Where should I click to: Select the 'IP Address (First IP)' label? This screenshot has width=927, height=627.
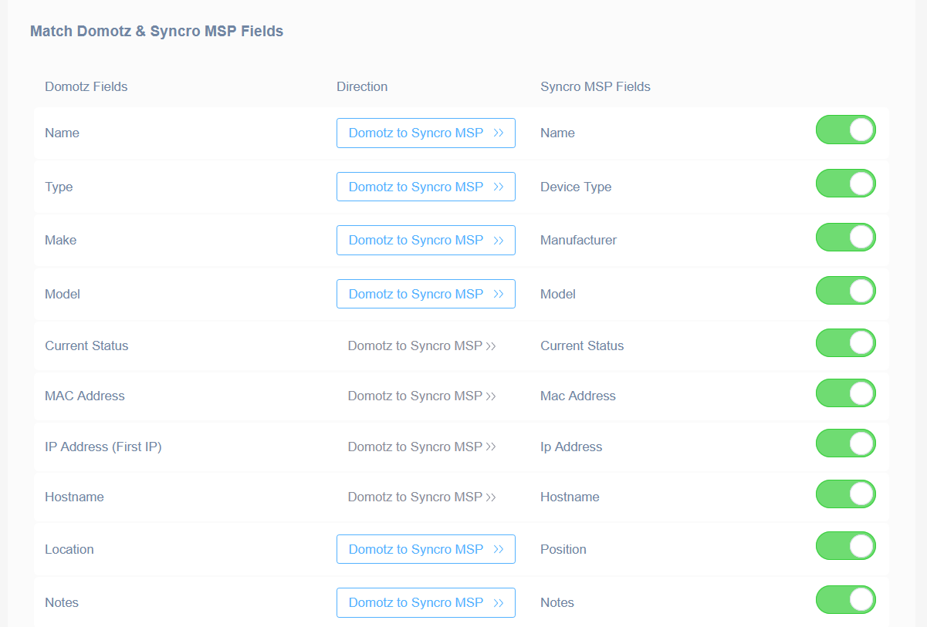(103, 447)
